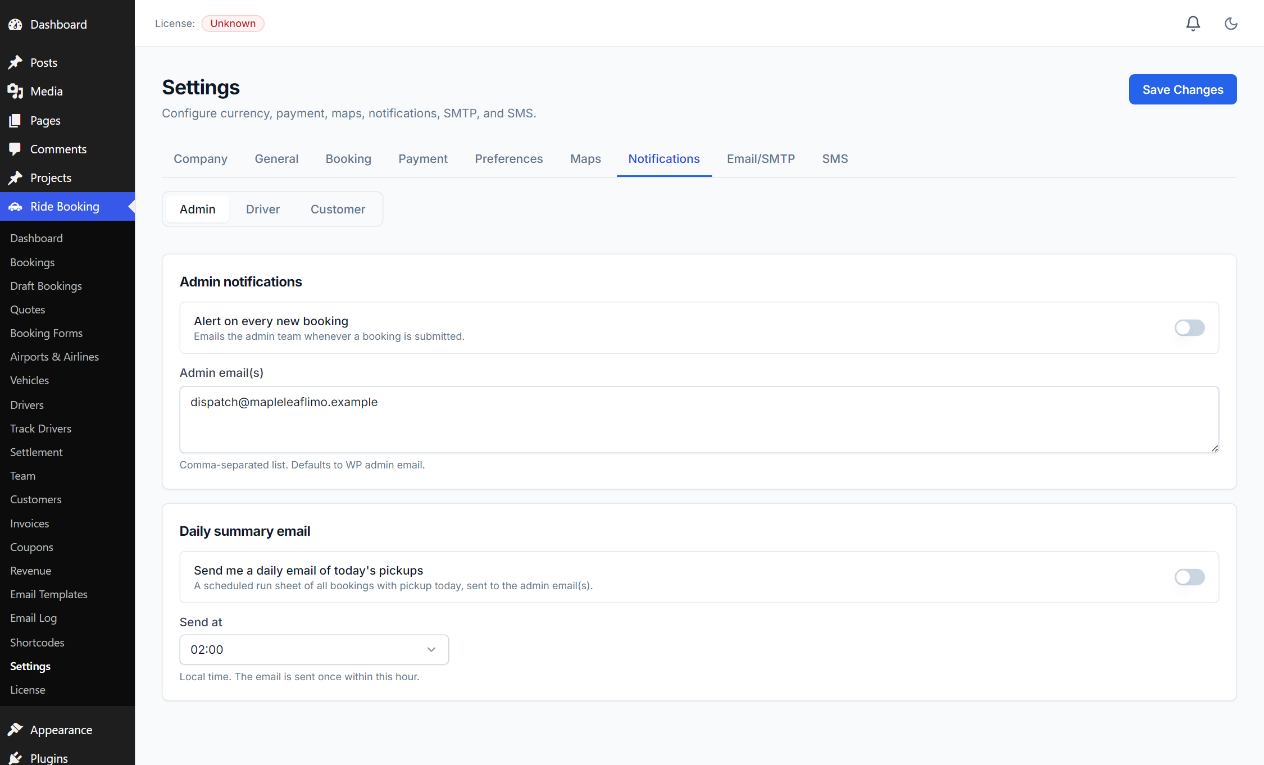Switch to the SMS tab
This screenshot has width=1264, height=765.
tap(835, 159)
